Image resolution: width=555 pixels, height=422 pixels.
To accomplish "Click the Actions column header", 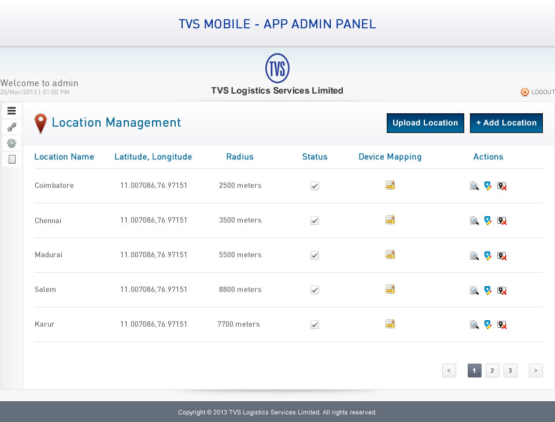I will [488, 157].
